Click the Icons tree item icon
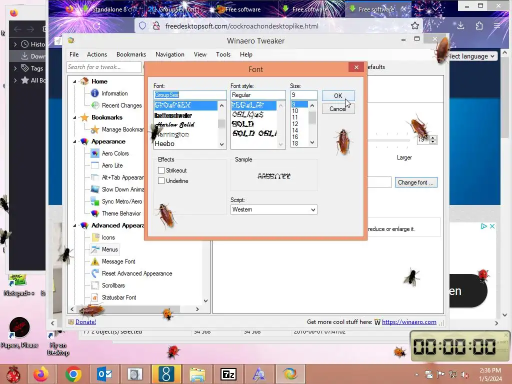Image resolution: width=512 pixels, height=384 pixels. click(x=95, y=237)
